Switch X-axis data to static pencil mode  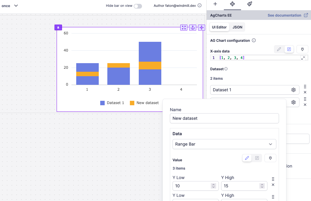[279, 49]
